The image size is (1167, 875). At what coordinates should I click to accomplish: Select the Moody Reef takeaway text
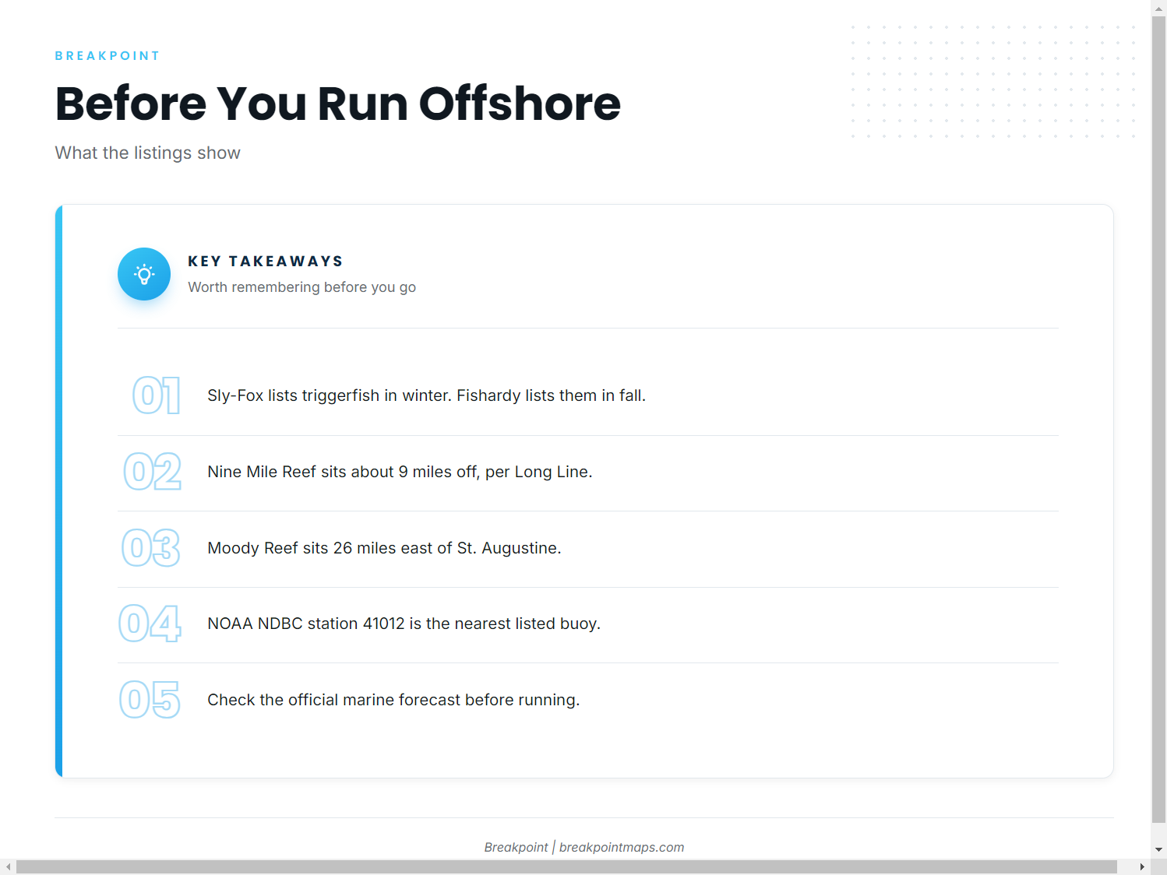click(x=384, y=548)
